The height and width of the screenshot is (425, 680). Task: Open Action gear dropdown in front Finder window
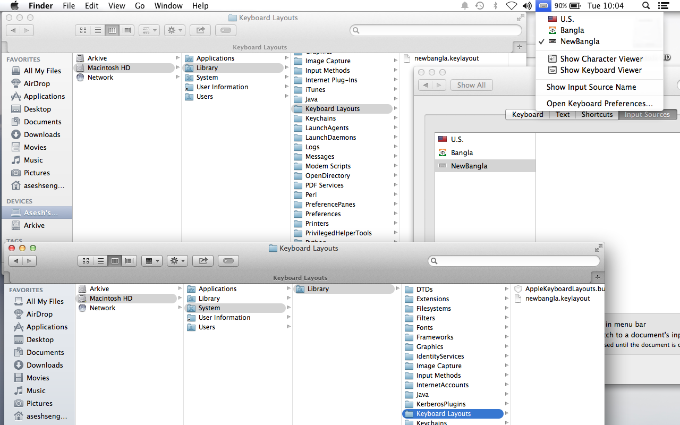click(x=177, y=261)
